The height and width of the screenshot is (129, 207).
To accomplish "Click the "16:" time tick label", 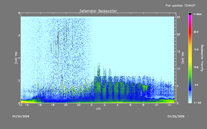I will [40, 105].
